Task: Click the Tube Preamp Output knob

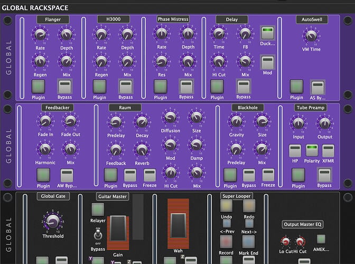Action: [x=325, y=124]
